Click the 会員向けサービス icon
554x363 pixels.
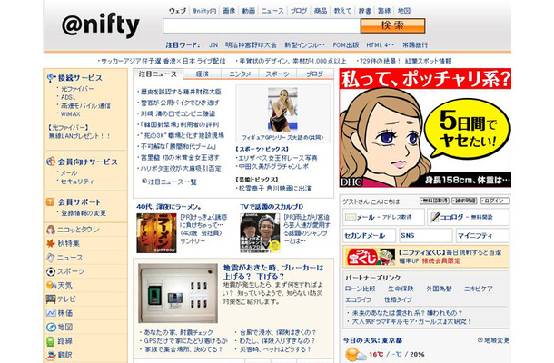pos(51,162)
